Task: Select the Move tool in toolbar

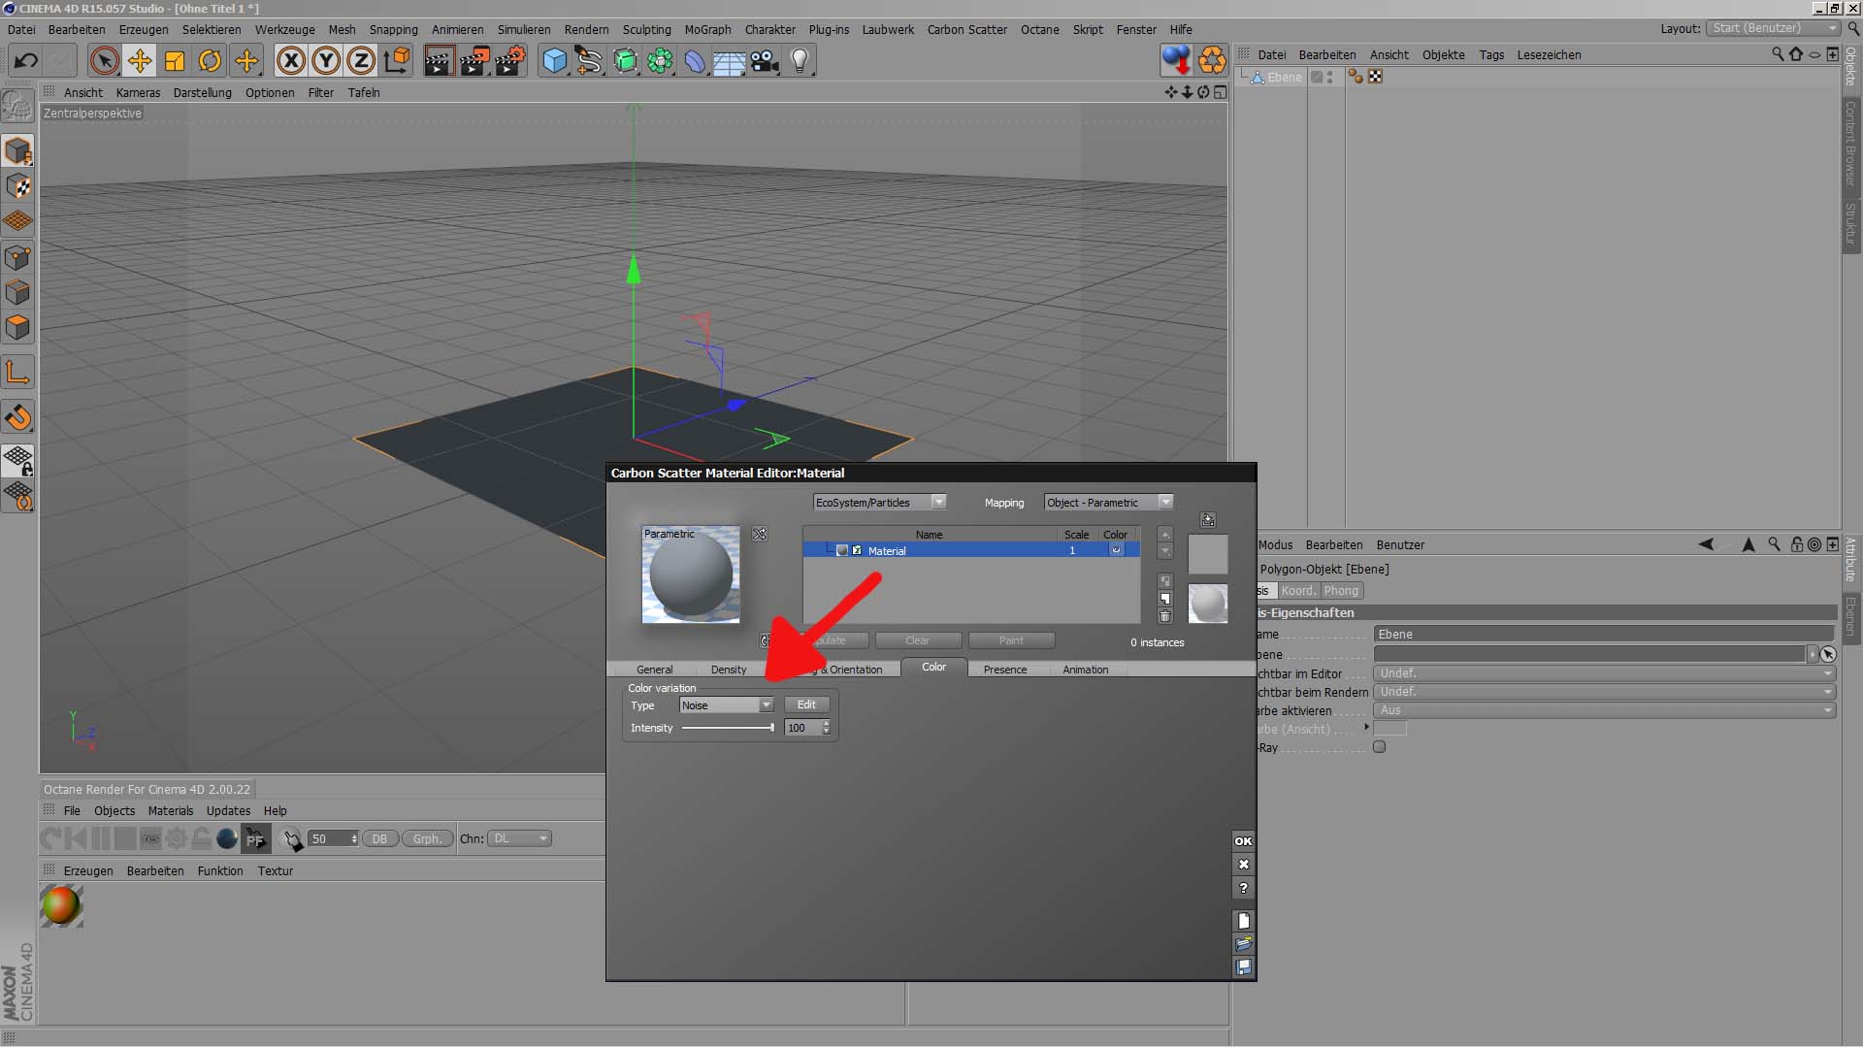Action: click(x=140, y=61)
